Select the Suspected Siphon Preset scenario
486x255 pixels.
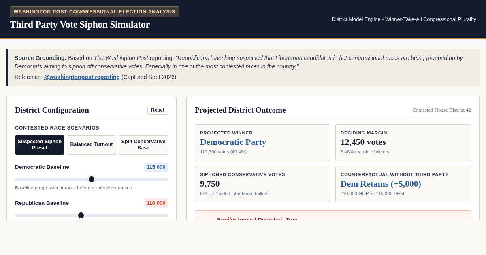coord(40,145)
